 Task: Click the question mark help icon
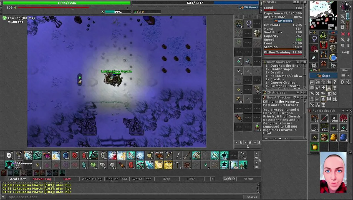coord(335,82)
